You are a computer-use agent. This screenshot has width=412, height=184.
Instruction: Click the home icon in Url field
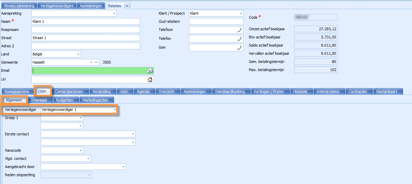(150, 80)
